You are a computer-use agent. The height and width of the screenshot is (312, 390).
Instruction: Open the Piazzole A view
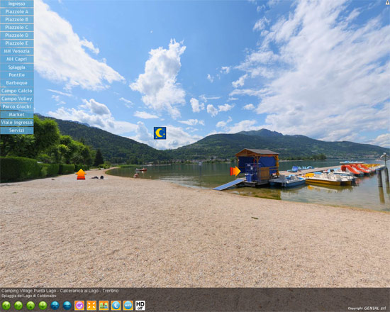pyautogui.click(x=17, y=11)
